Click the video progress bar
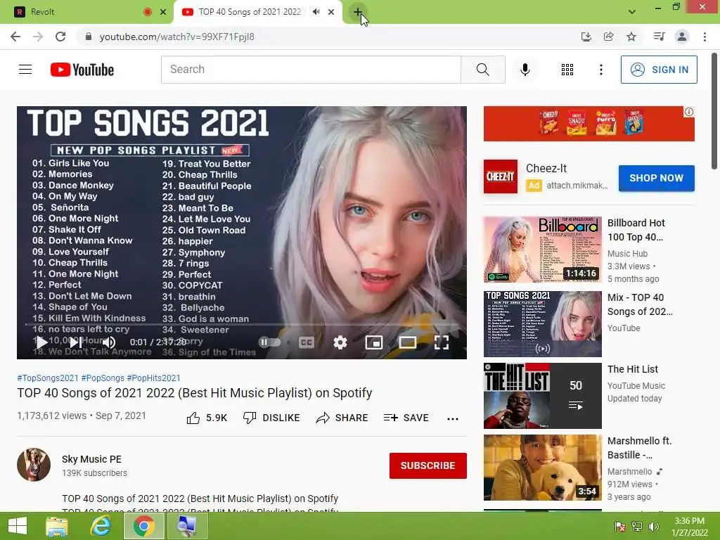The width and height of the screenshot is (720, 540). click(x=242, y=325)
